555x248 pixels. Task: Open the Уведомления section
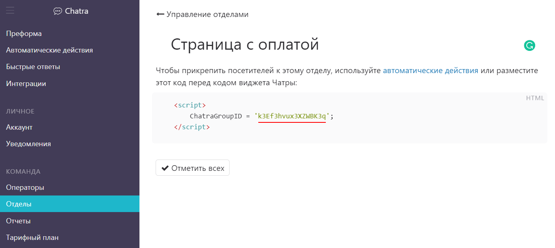pos(28,143)
